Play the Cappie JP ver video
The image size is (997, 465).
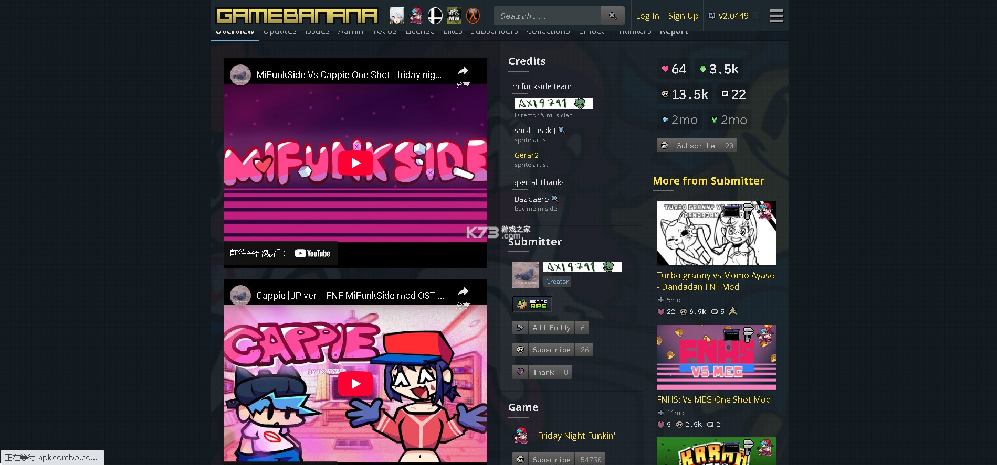pyautogui.click(x=355, y=384)
